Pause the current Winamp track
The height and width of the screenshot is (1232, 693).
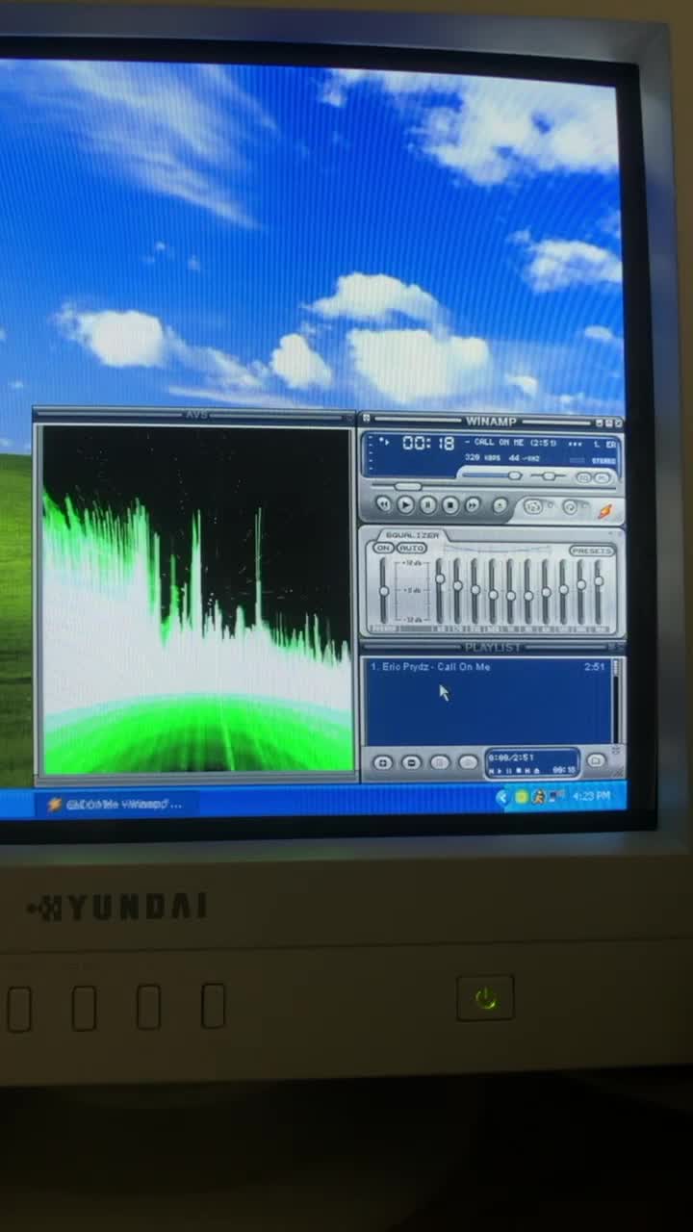coord(428,503)
